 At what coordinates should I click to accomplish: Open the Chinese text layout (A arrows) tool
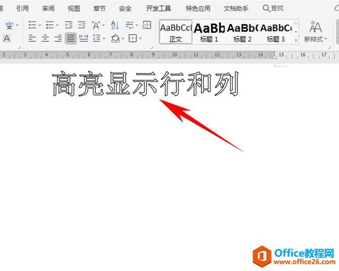tap(96, 25)
